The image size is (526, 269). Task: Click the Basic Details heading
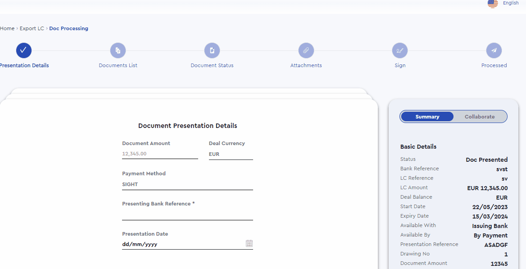[418, 147]
